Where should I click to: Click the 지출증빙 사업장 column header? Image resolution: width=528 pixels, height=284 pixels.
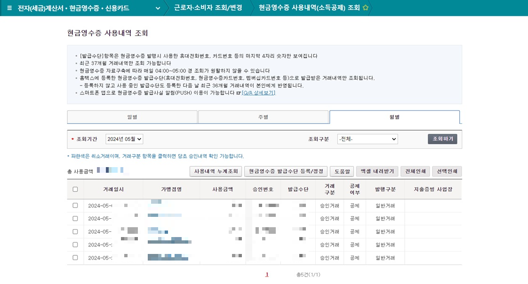click(433, 189)
